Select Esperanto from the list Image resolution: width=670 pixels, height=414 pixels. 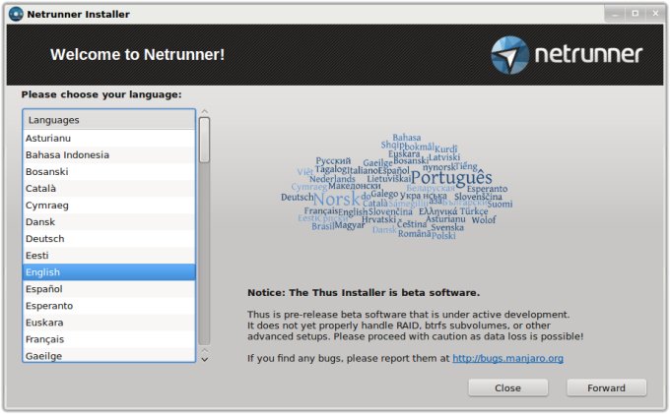[109, 306]
